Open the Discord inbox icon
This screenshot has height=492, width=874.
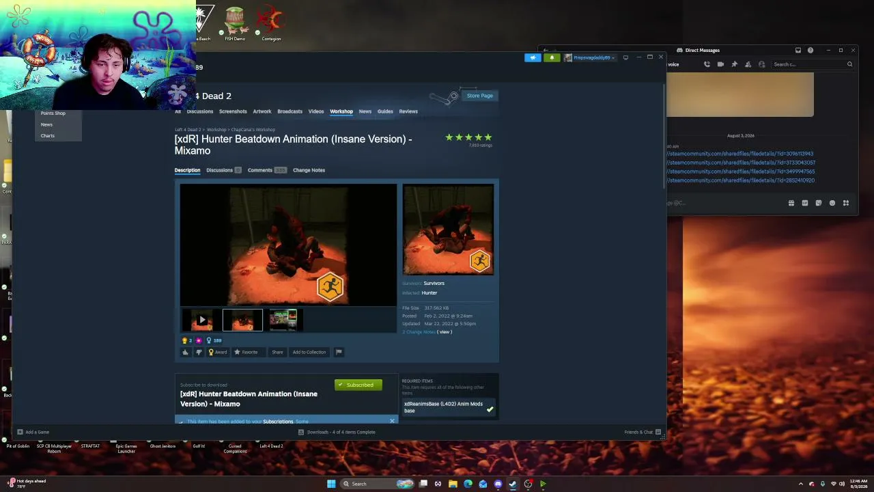point(798,50)
